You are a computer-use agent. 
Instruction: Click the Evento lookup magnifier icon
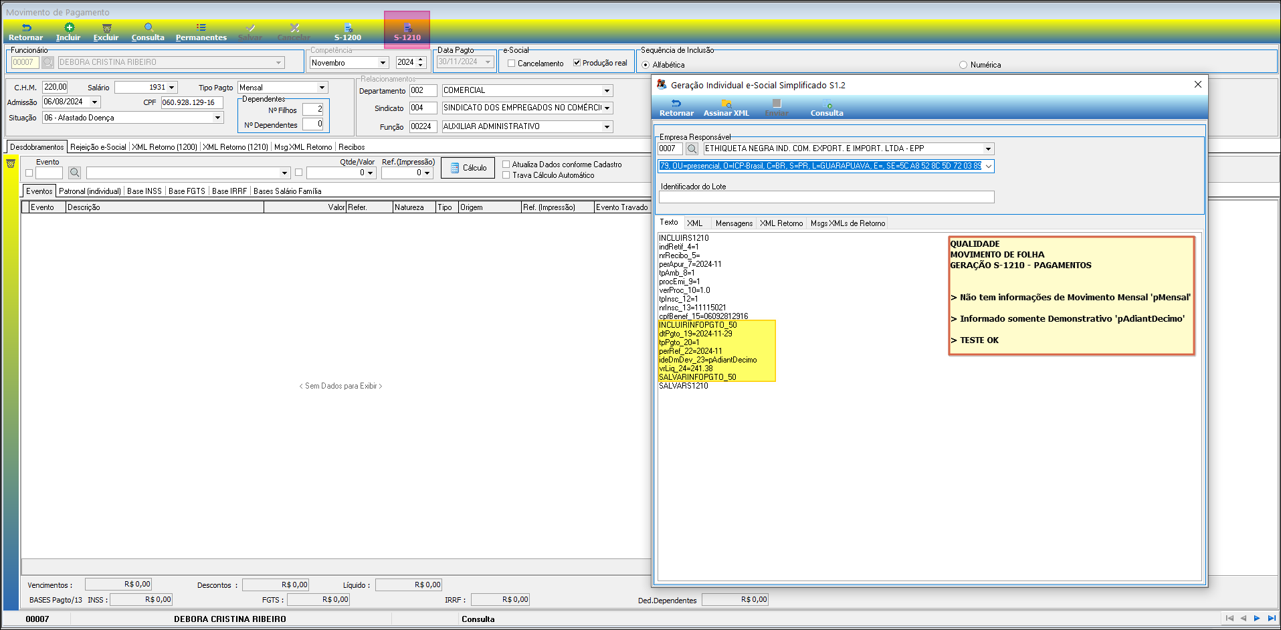coord(75,173)
